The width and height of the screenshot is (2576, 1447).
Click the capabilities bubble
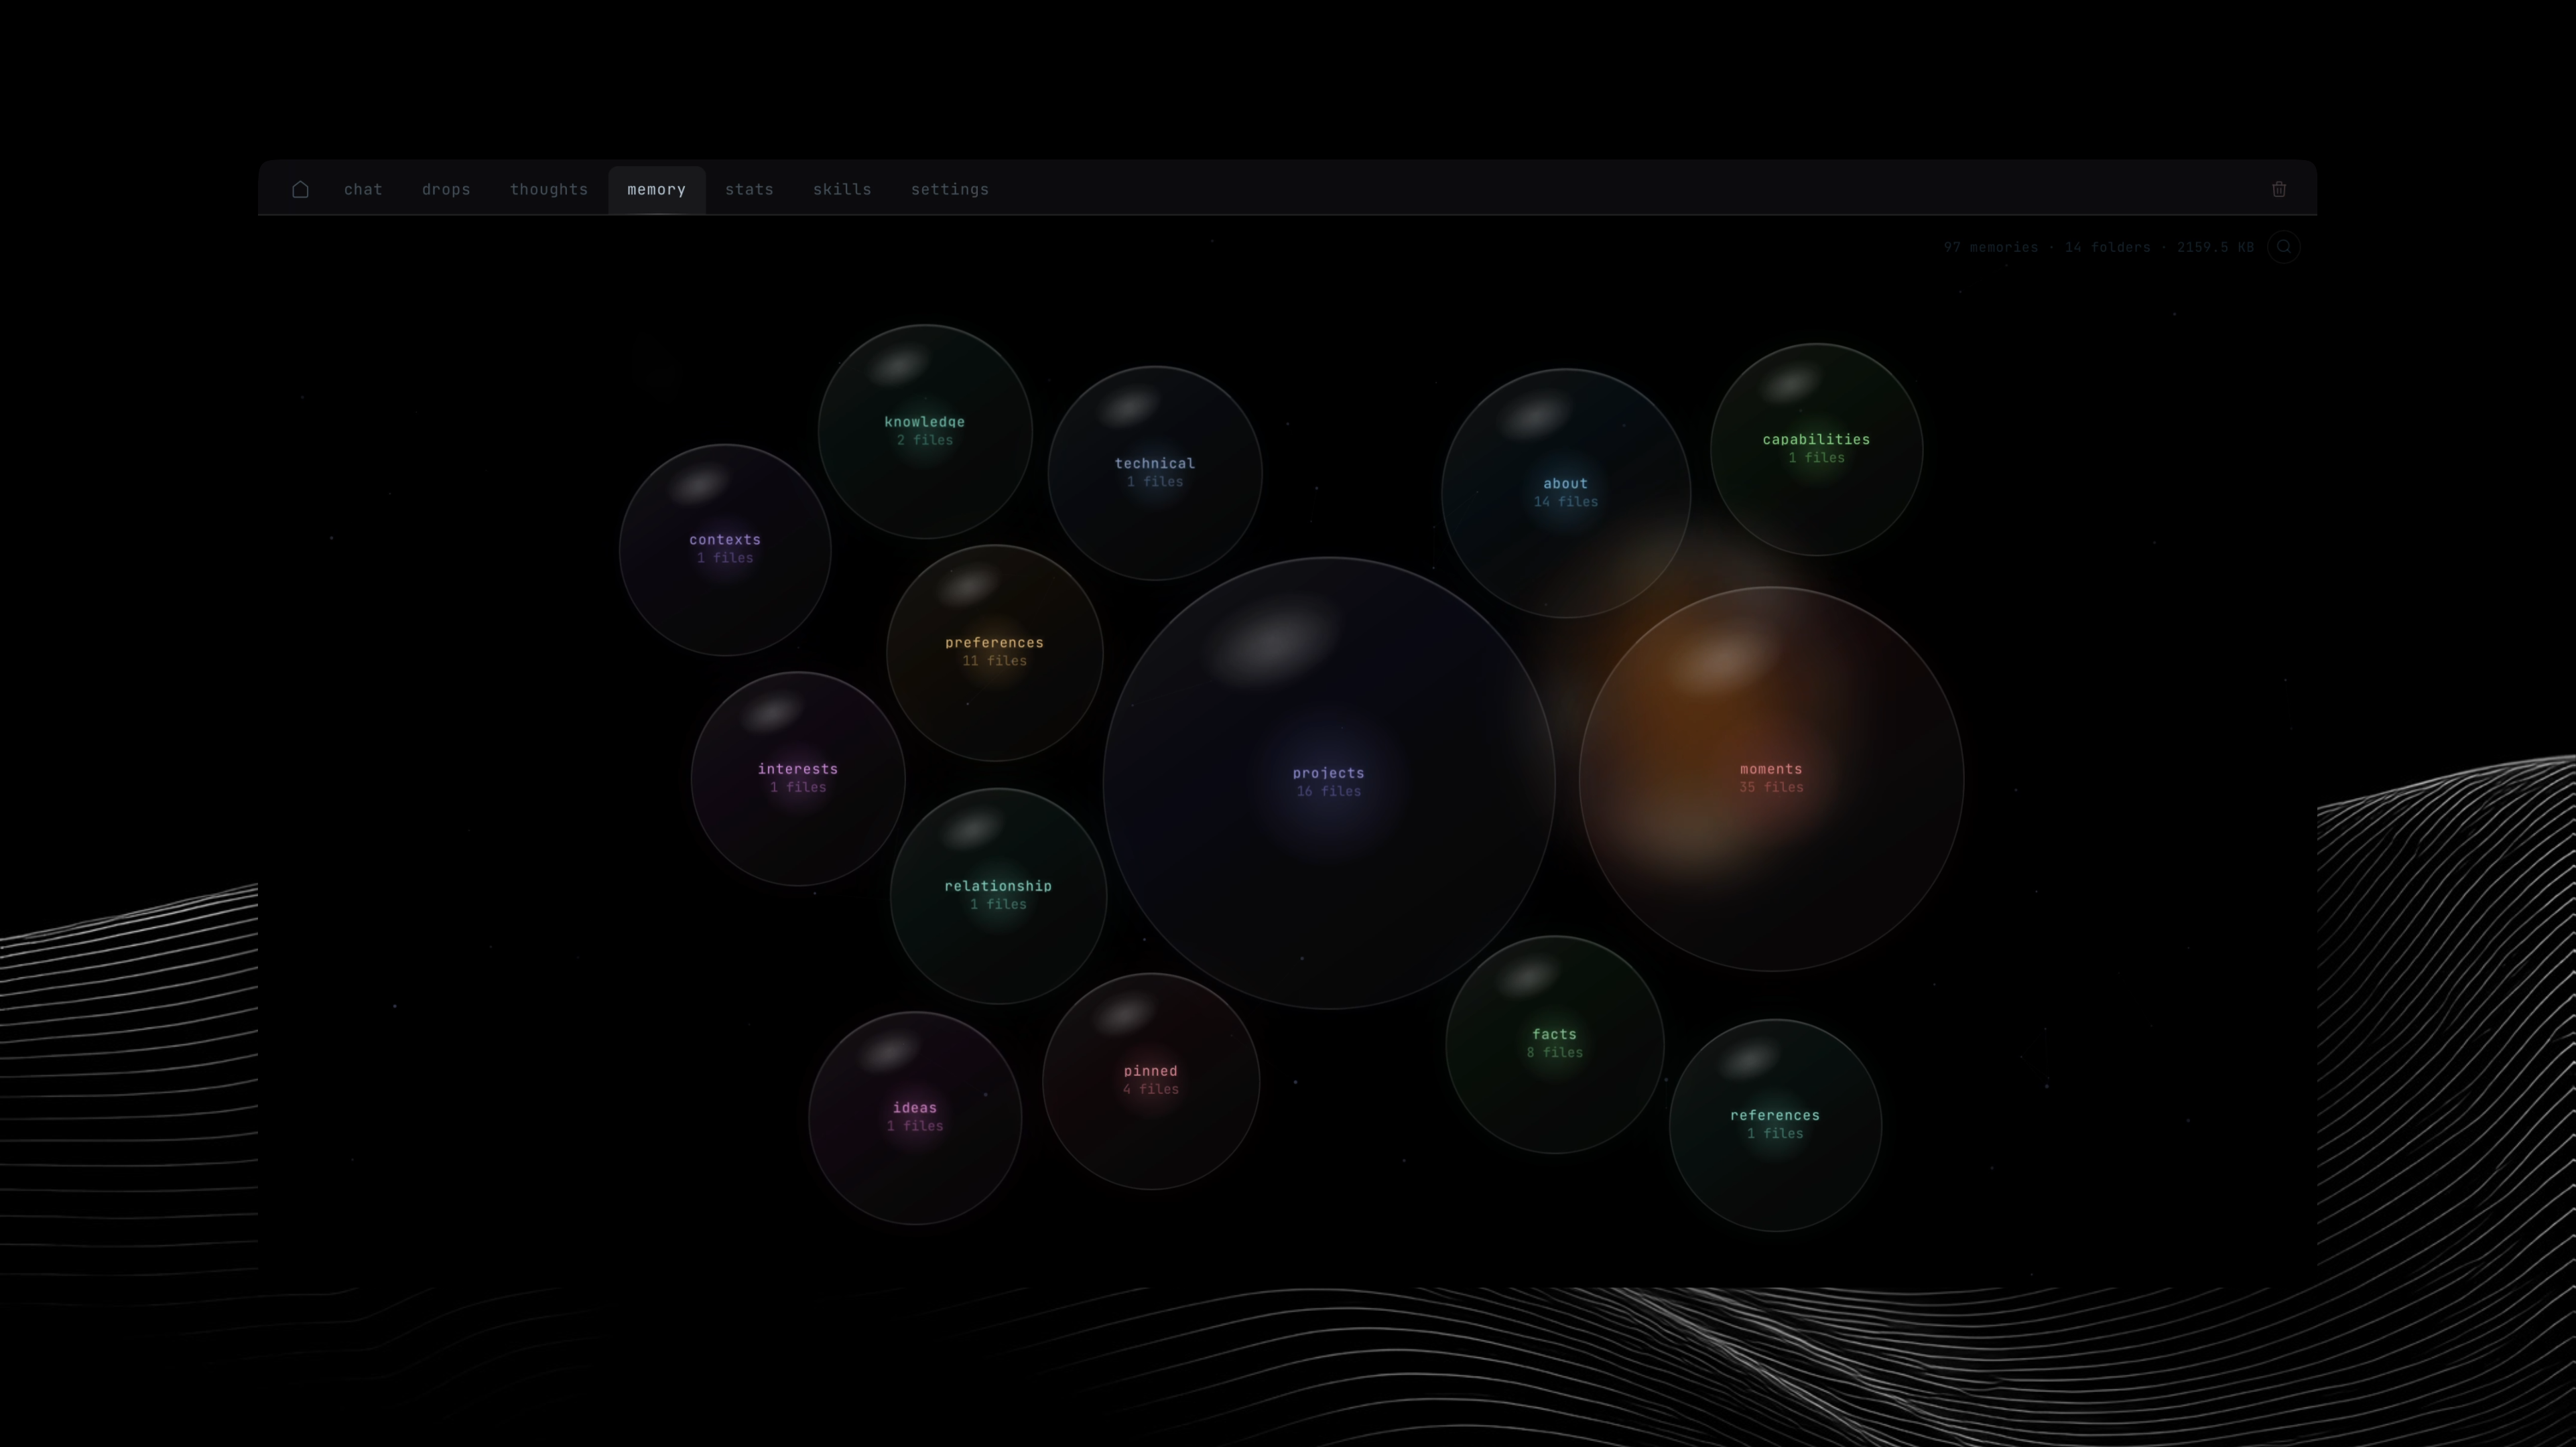tap(1816, 448)
